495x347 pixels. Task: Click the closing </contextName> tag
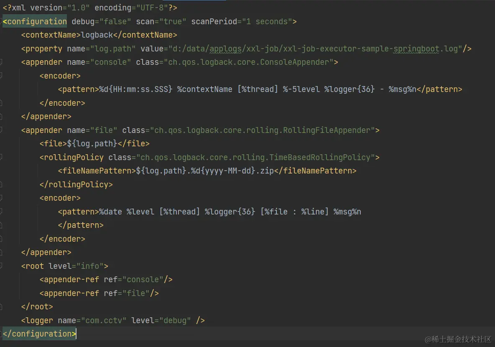pyautogui.click(x=145, y=35)
